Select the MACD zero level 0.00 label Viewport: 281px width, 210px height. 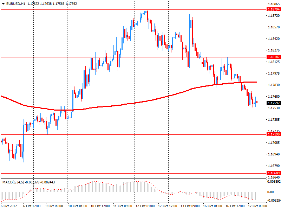270,192
